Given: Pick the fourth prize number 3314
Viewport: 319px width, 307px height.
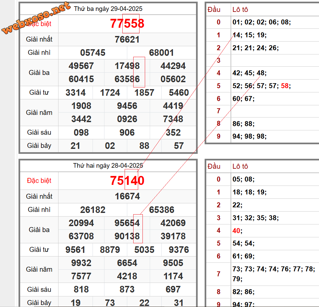Looking at the screenshot, I should tap(75, 93).
